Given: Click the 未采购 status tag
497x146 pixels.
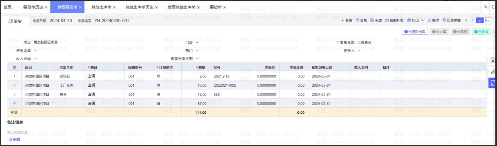Looking at the screenshot, I should point(460,32).
